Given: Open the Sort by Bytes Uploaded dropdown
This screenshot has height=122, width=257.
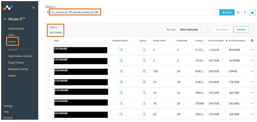Looking at the screenshot, I should click(194, 29).
